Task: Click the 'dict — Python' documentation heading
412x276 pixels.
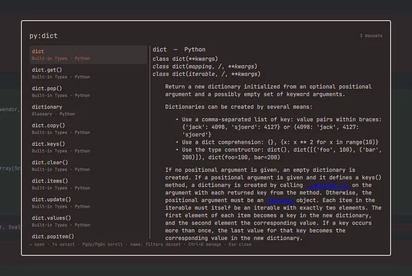Action: point(179,49)
